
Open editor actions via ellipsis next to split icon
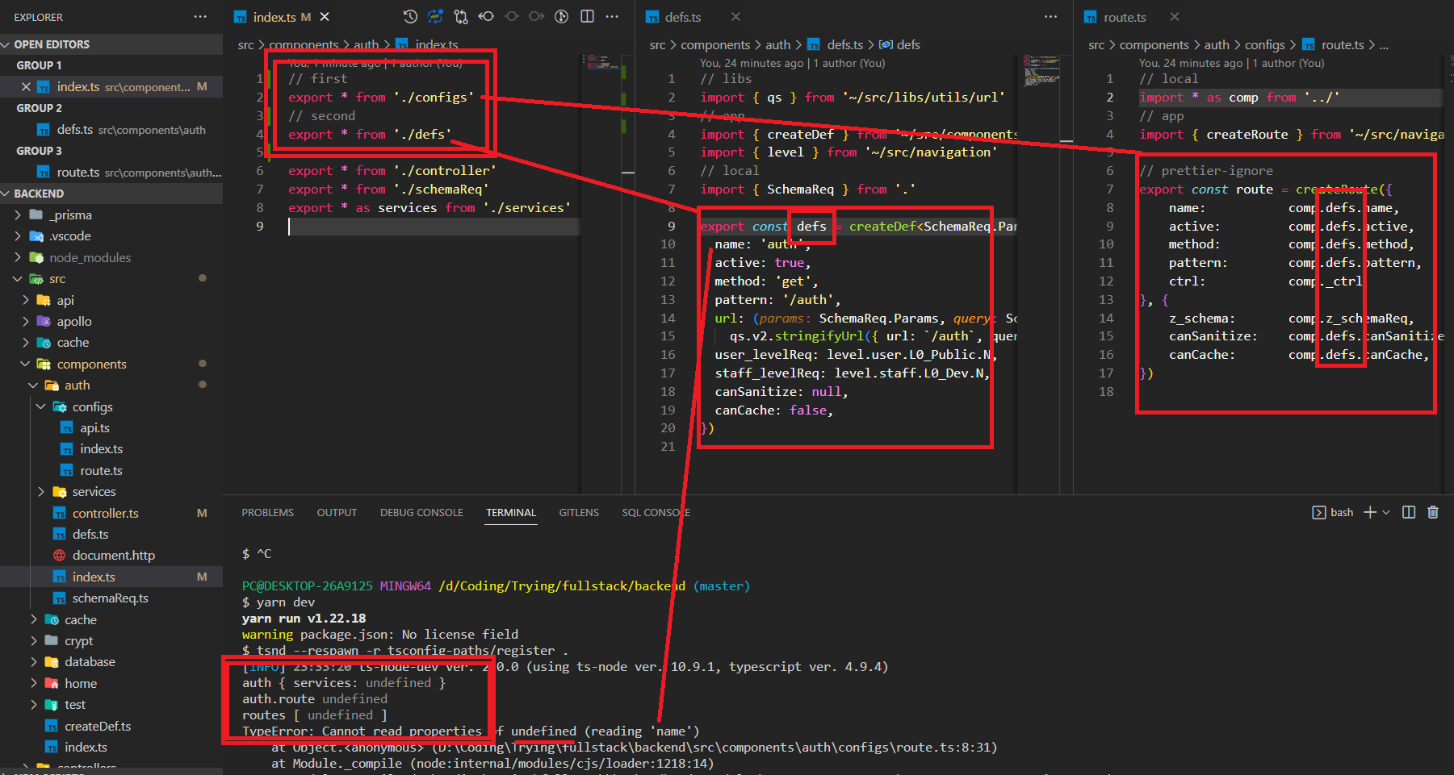613,16
